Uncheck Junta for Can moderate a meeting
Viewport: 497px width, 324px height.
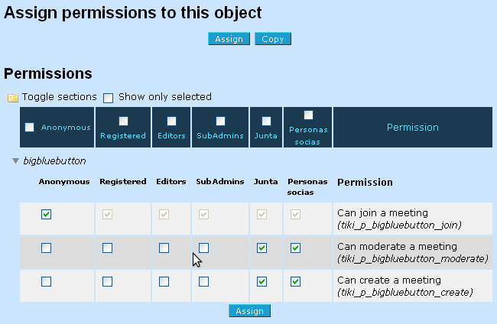(x=261, y=248)
